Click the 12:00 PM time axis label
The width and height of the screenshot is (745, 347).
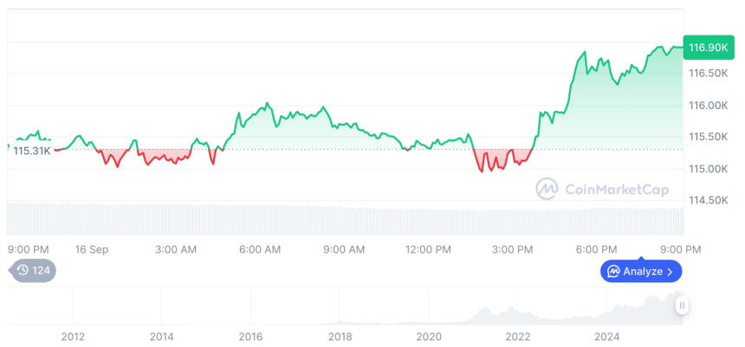[428, 249]
